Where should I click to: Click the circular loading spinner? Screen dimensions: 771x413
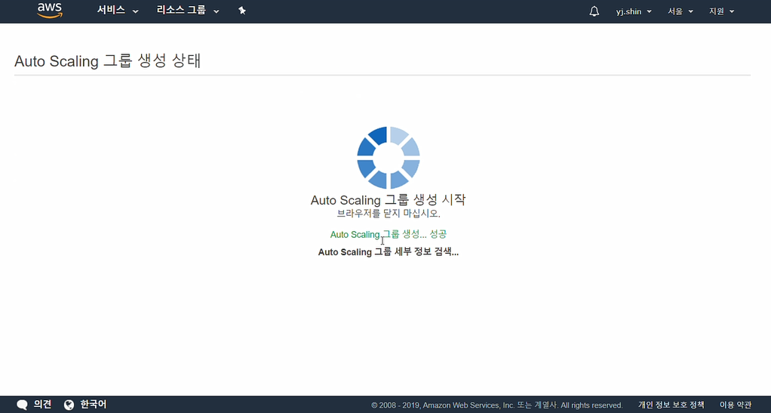[x=389, y=158]
